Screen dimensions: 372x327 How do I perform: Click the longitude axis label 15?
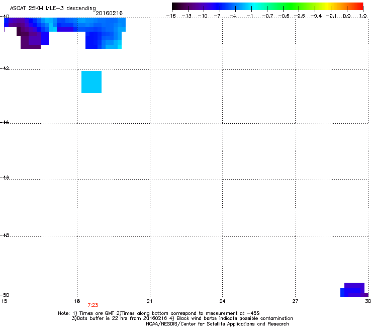point(4,301)
